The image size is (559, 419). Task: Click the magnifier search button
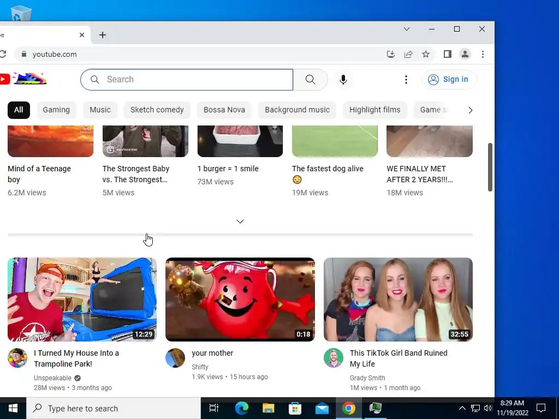point(310,80)
